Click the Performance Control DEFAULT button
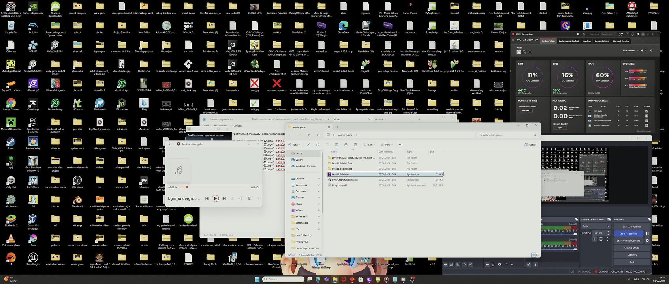 [526, 110]
